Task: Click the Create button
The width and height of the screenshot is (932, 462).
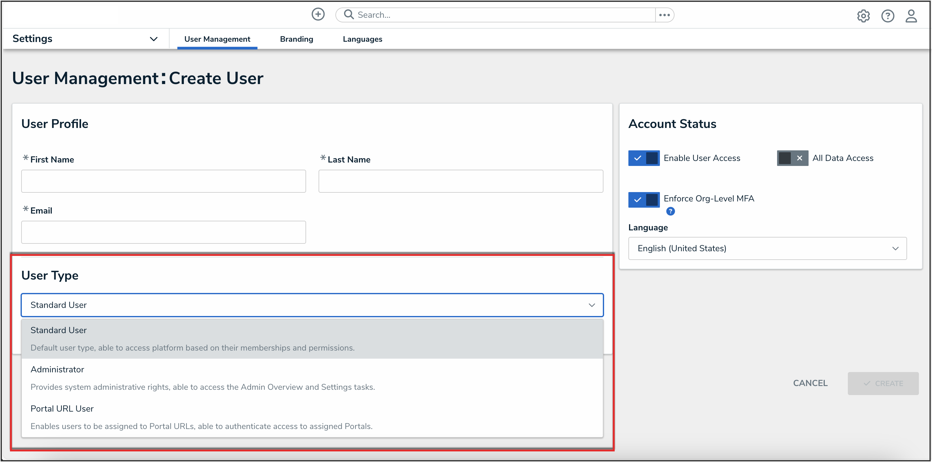Action: 883,384
